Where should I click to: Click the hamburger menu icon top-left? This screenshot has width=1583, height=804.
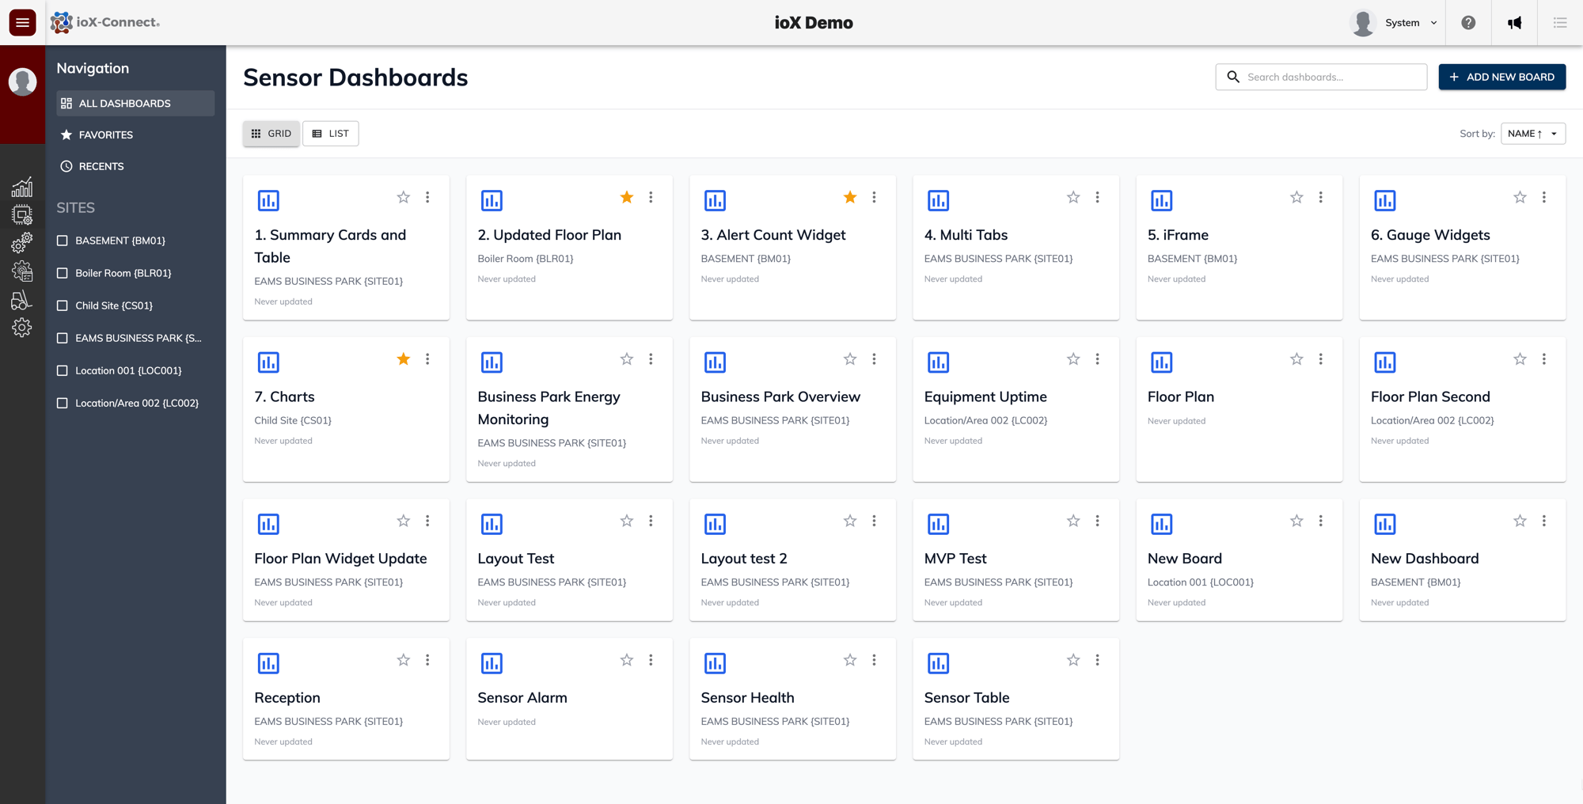[x=21, y=22]
